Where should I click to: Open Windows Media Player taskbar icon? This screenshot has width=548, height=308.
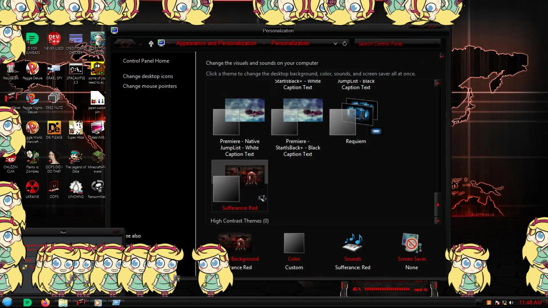(x=98, y=302)
